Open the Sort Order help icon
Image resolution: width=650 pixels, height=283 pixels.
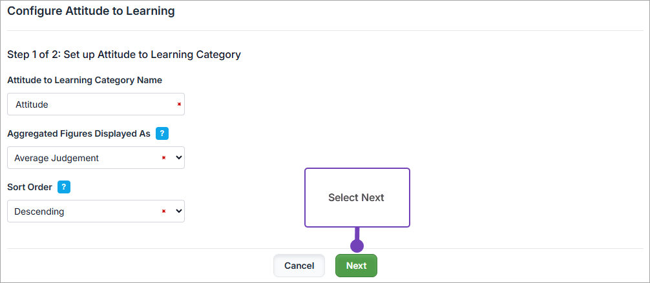point(64,187)
